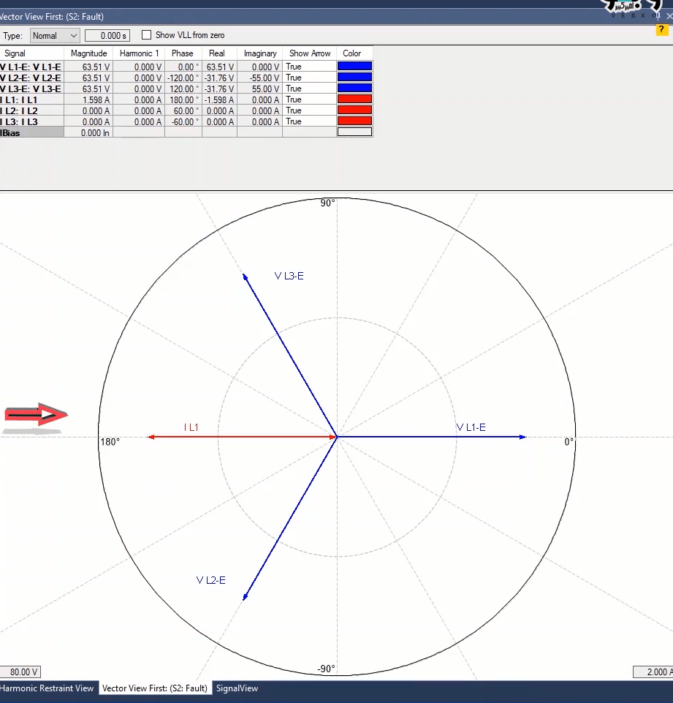Click the yellow help question mark icon

pos(661,30)
